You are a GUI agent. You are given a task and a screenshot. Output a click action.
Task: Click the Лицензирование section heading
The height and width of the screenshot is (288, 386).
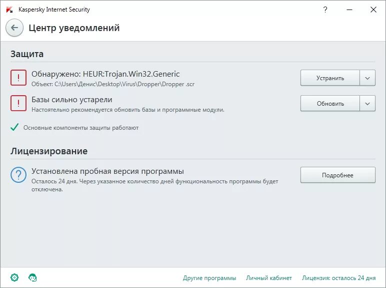point(49,151)
